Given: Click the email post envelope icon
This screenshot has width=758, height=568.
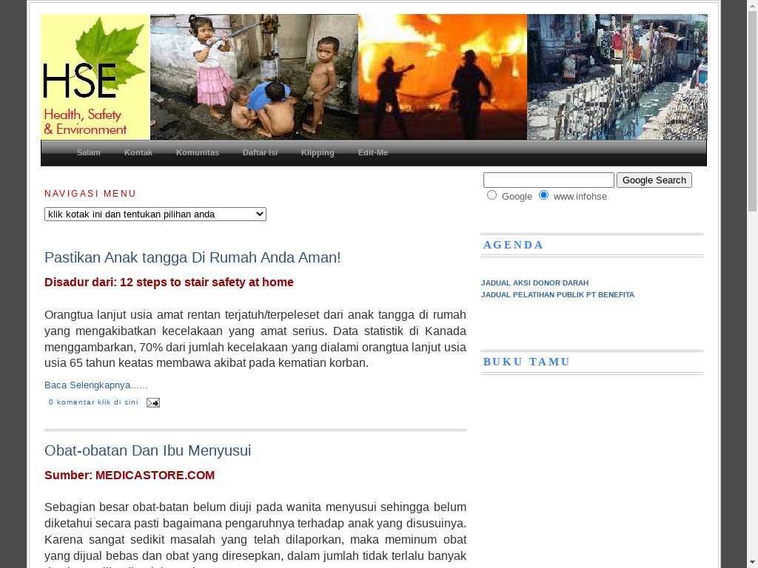Looking at the screenshot, I should click(152, 402).
